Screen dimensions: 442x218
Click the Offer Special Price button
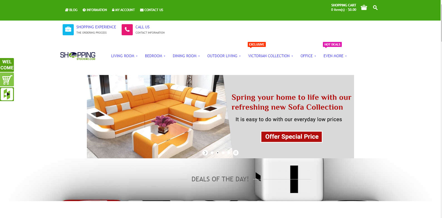[x=292, y=137]
